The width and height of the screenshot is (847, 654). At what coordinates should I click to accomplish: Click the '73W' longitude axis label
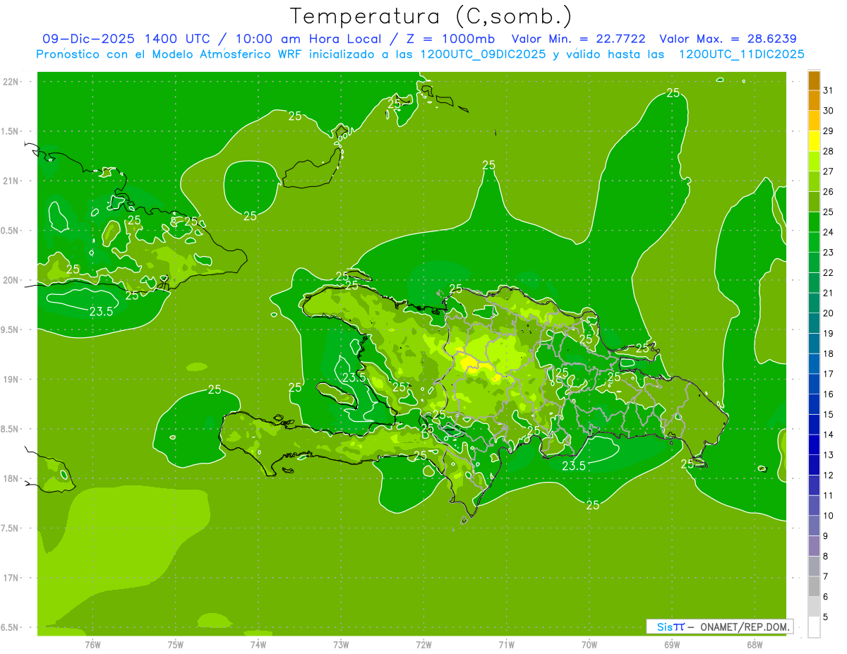coord(341,644)
